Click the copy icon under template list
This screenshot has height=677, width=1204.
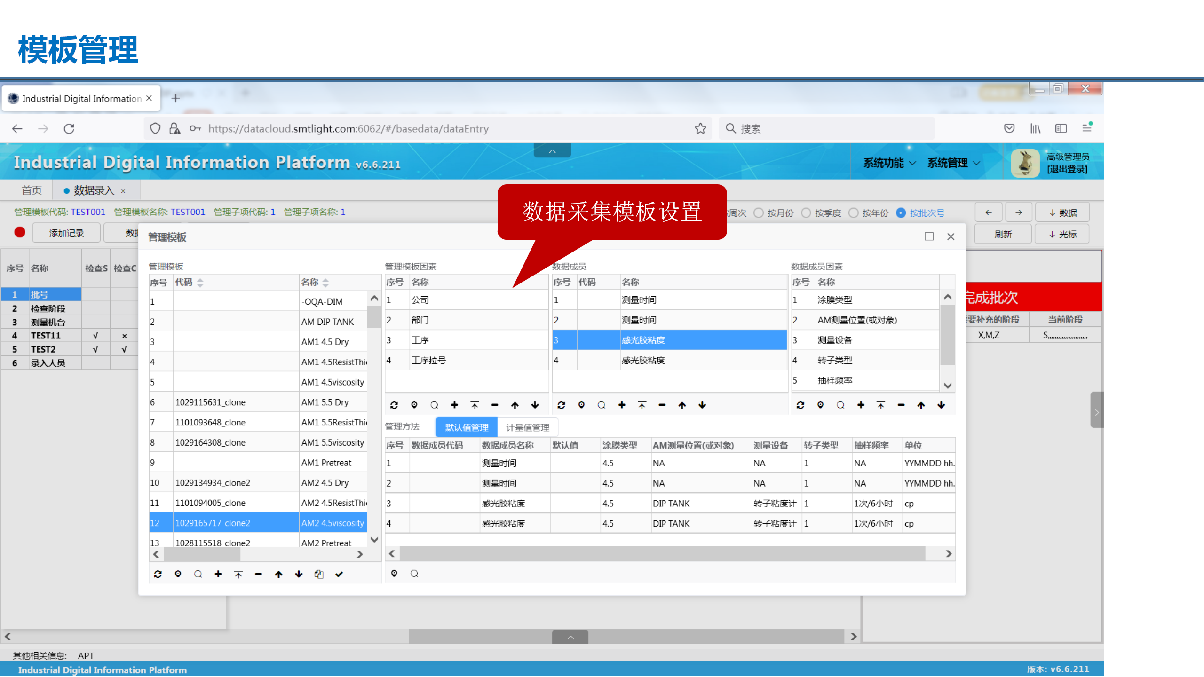point(319,574)
